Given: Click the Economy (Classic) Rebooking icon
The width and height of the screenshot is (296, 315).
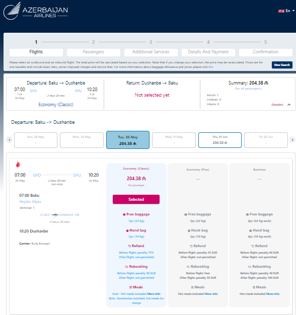Looking at the screenshot, I should click(x=126, y=267).
